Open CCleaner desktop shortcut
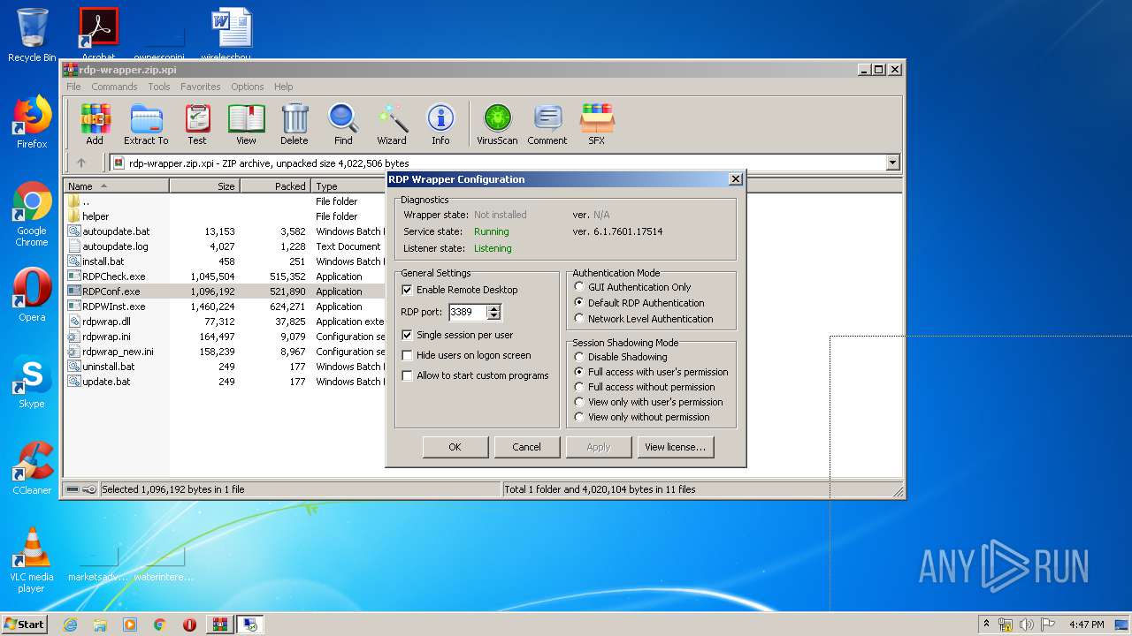Screen dimensions: 1132x636 (x=32, y=468)
